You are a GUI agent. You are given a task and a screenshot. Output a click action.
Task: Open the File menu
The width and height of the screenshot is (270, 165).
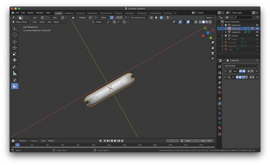pos(18,13)
